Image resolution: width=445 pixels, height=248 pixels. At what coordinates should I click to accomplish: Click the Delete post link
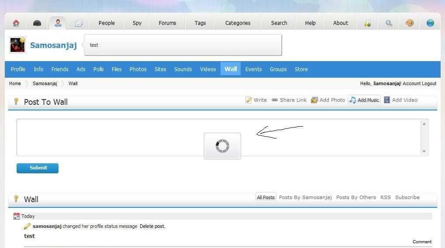152,226
